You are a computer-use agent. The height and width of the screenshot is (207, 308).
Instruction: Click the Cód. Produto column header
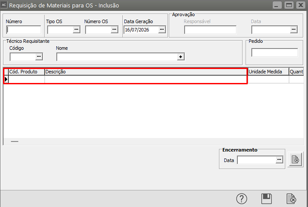pyautogui.click(x=27, y=72)
